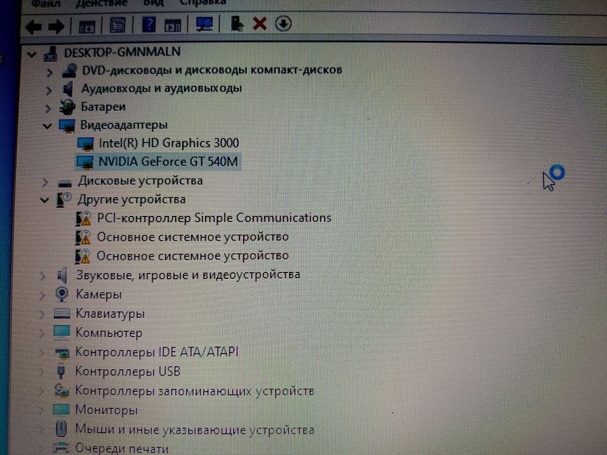The image size is (607, 455).
Task: Select Контроллеры запоминающих устройств
Action: click(195, 391)
